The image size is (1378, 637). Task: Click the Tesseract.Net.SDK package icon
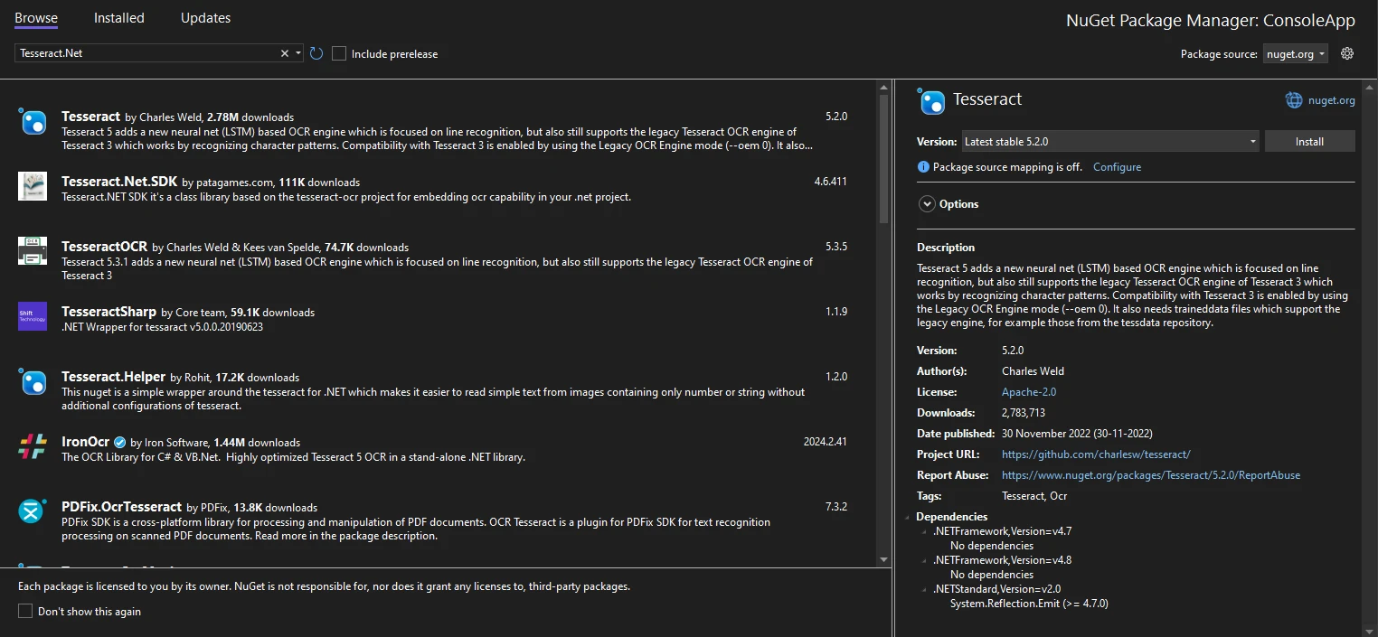(x=33, y=186)
